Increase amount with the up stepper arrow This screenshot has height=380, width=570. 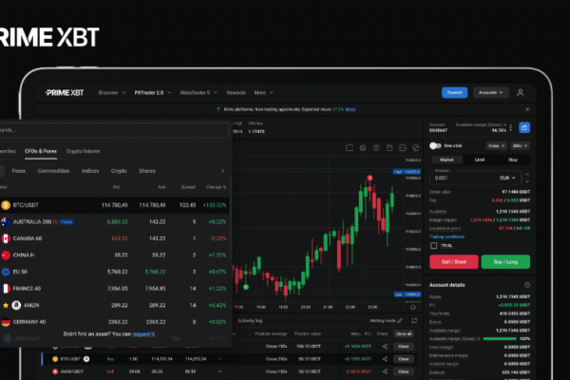pyautogui.click(x=527, y=175)
